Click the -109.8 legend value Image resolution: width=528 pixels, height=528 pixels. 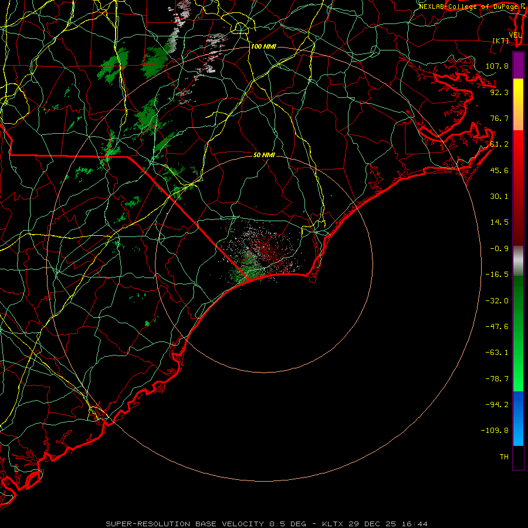coord(495,431)
